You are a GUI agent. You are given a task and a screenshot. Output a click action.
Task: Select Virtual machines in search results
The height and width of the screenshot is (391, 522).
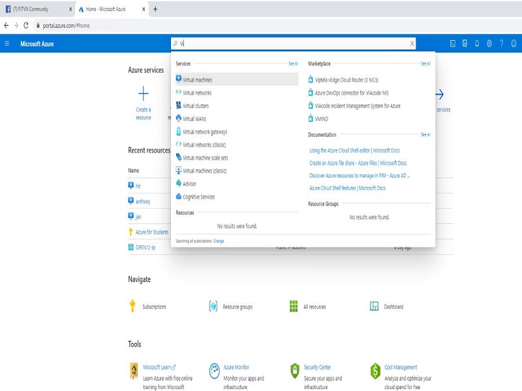point(237,80)
